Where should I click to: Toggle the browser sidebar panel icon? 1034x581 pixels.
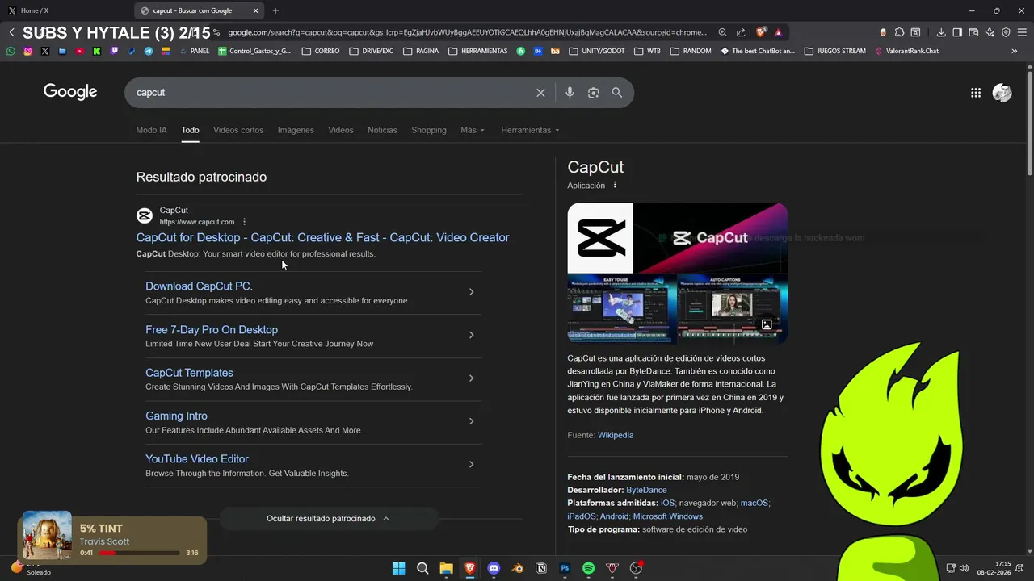click(957, 32)
